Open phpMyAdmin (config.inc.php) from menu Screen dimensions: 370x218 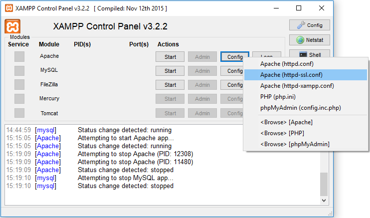[x=306, y=108]
